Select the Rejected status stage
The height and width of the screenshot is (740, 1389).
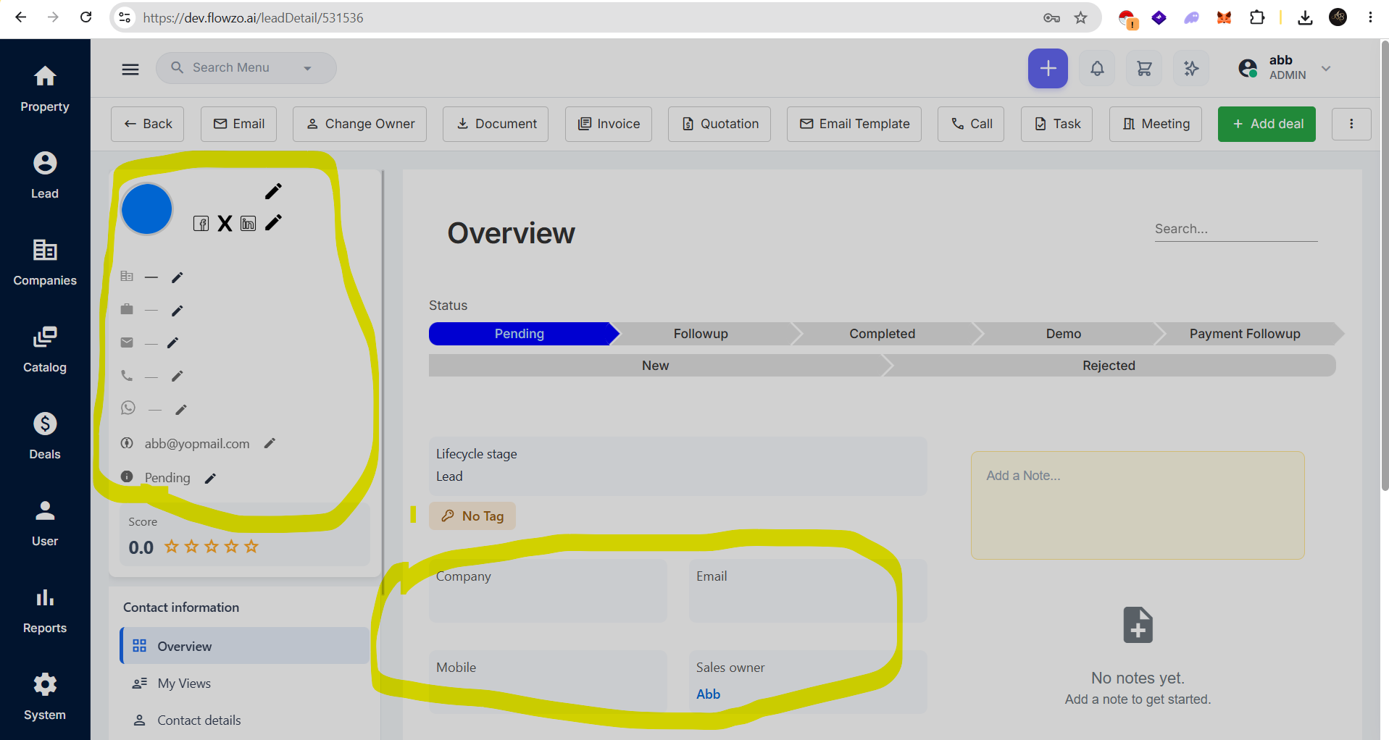tap(1109, 366)
